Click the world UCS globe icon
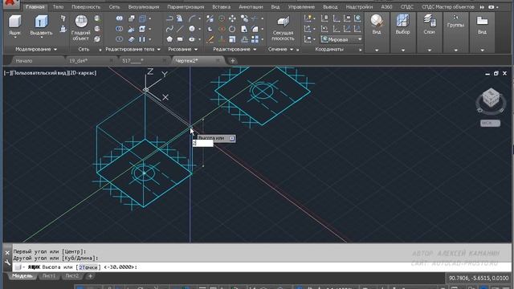514x289 pixels. (x=357, y=18)
